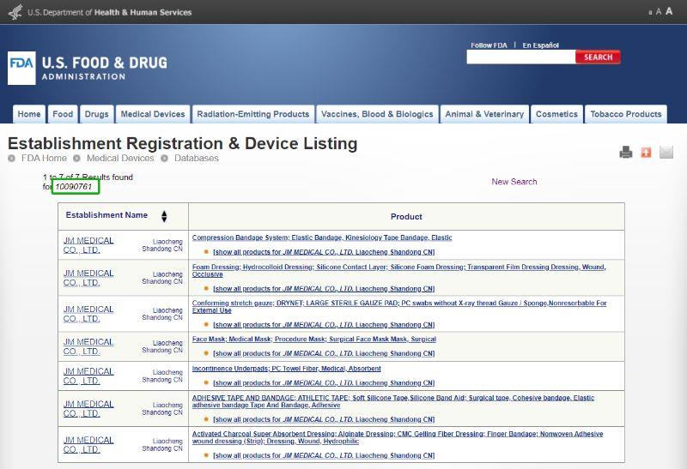Sort by Establishment Name arrows
Viewport: 687px width, 469px height.
click(164, 216)
